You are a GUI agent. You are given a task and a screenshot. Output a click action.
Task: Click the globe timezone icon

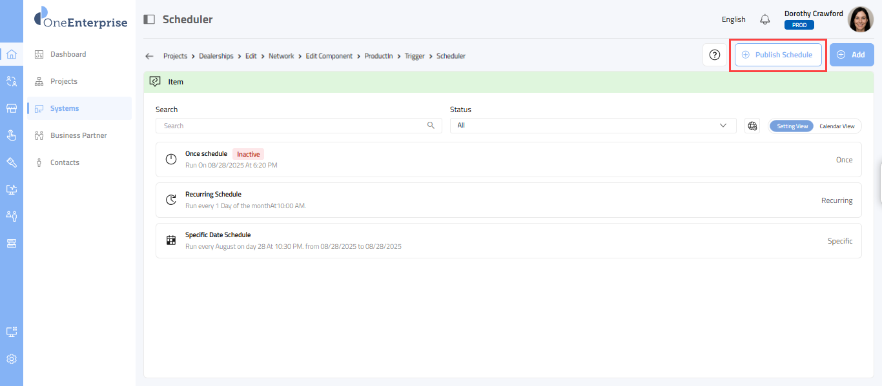coord(752,126)
